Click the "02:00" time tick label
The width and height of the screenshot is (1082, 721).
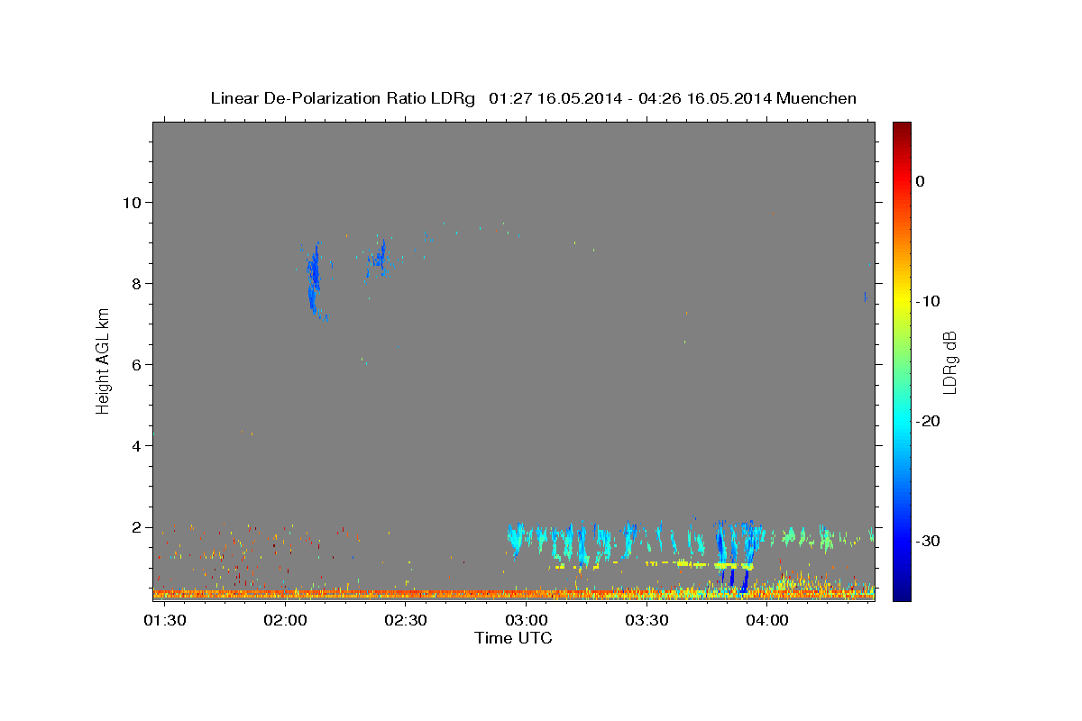tap(287, 620)
